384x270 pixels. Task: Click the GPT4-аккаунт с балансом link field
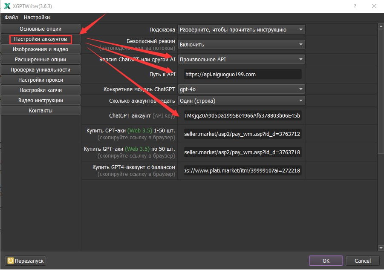coord(243,171)
